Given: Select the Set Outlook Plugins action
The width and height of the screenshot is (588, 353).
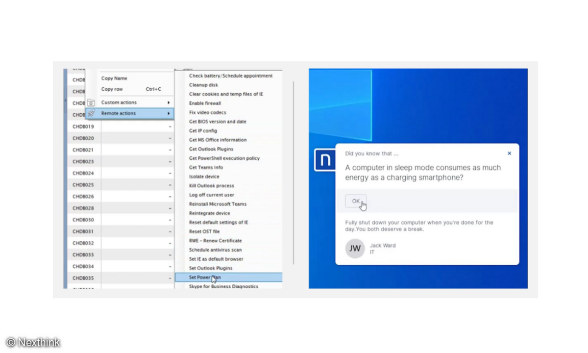Looking at the screenshot, I should (x=211, y=268).
